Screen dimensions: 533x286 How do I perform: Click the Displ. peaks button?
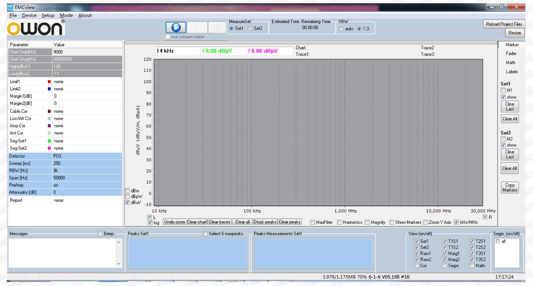pyautogui.click(x=265, y=222)
